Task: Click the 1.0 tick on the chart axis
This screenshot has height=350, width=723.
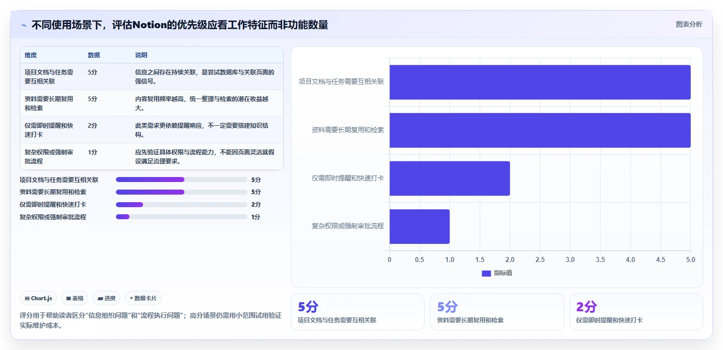Action: pos(449,259)
